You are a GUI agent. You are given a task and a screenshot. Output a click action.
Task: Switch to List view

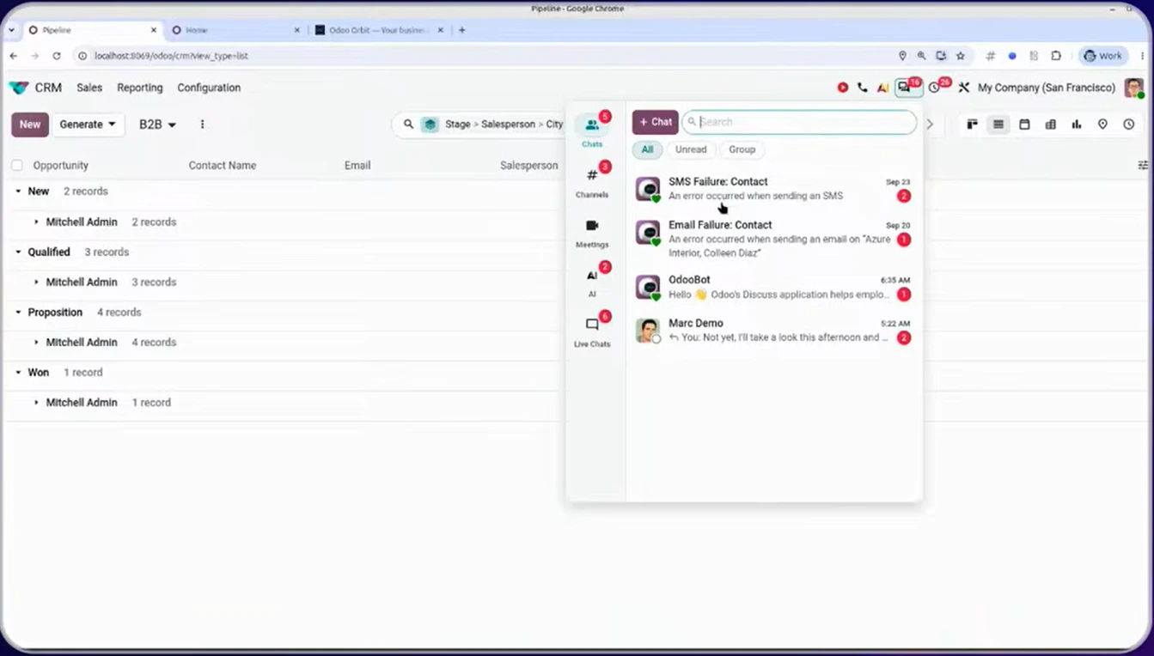point(998,125)
